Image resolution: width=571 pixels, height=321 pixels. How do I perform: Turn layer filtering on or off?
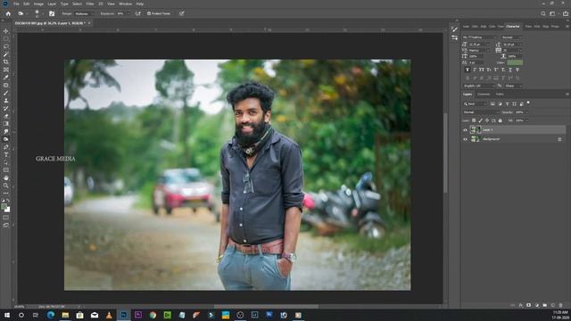528,103
